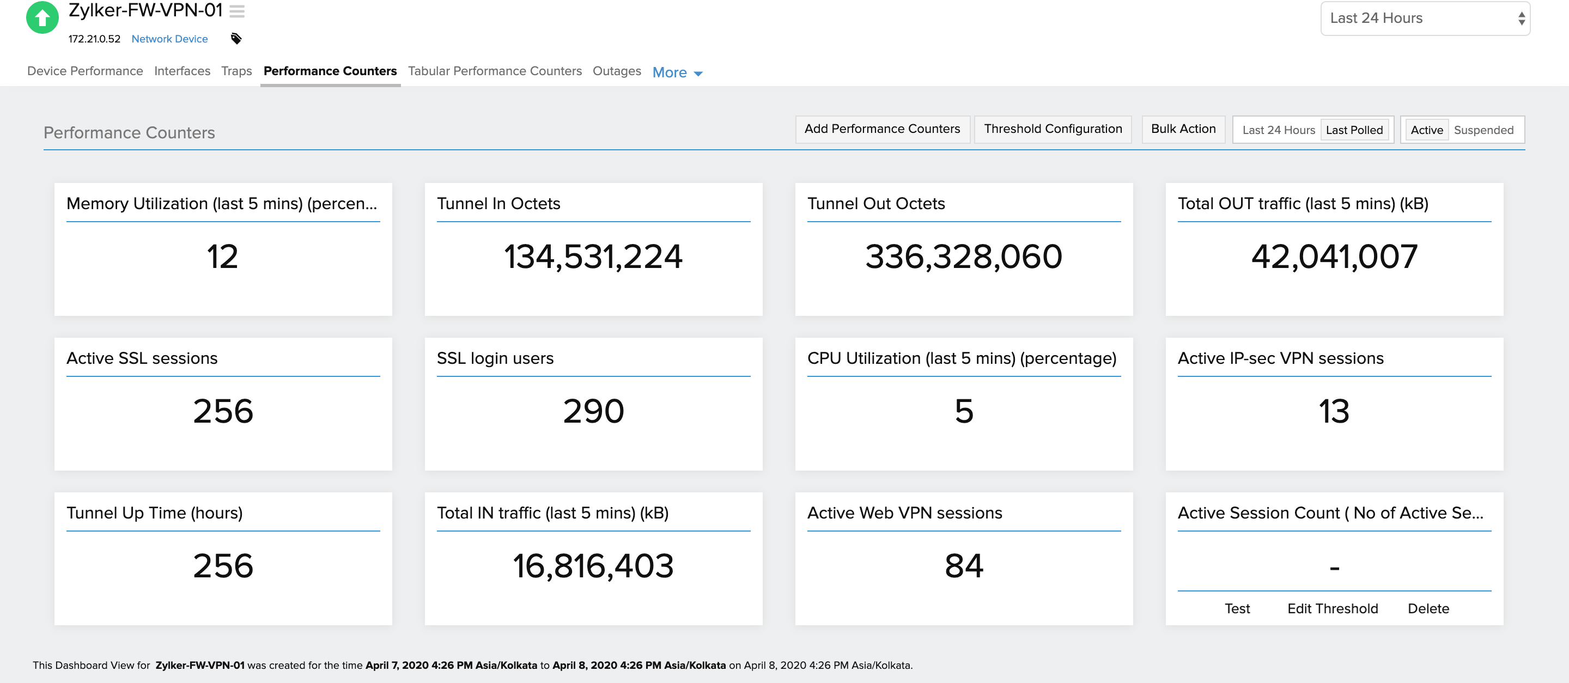Open Threshold Configuration
The height and width of the screenshot is (683, 1569).
1052,129
